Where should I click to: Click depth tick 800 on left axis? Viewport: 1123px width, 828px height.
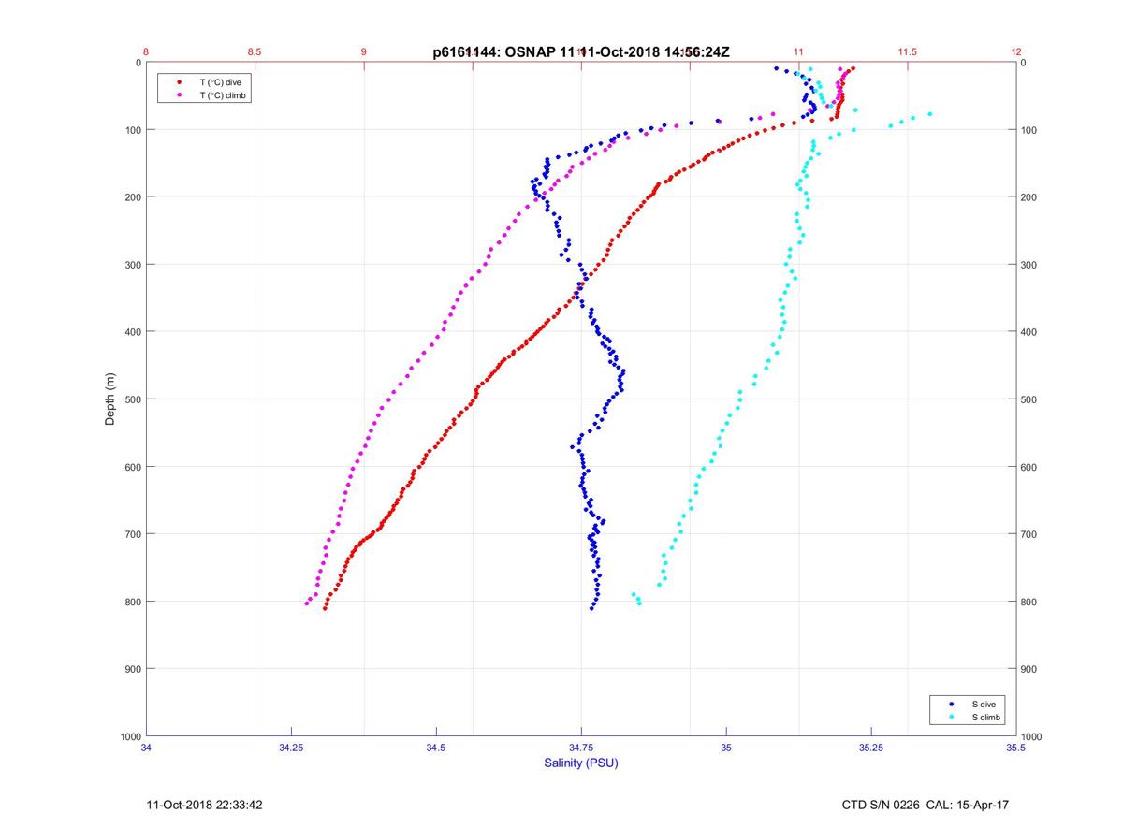pos(133,602)
